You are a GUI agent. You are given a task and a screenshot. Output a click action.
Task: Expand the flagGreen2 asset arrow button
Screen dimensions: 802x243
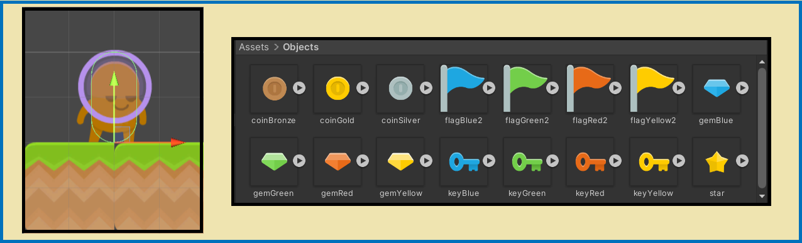tap(552, 88)
